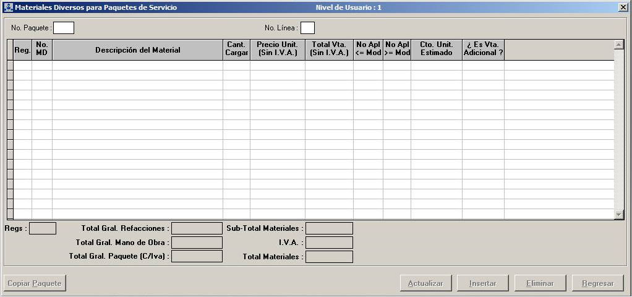Click the Total Gral. Refacciones field
The height and width of the screenshot is (297, 632).
click(197, 228)
